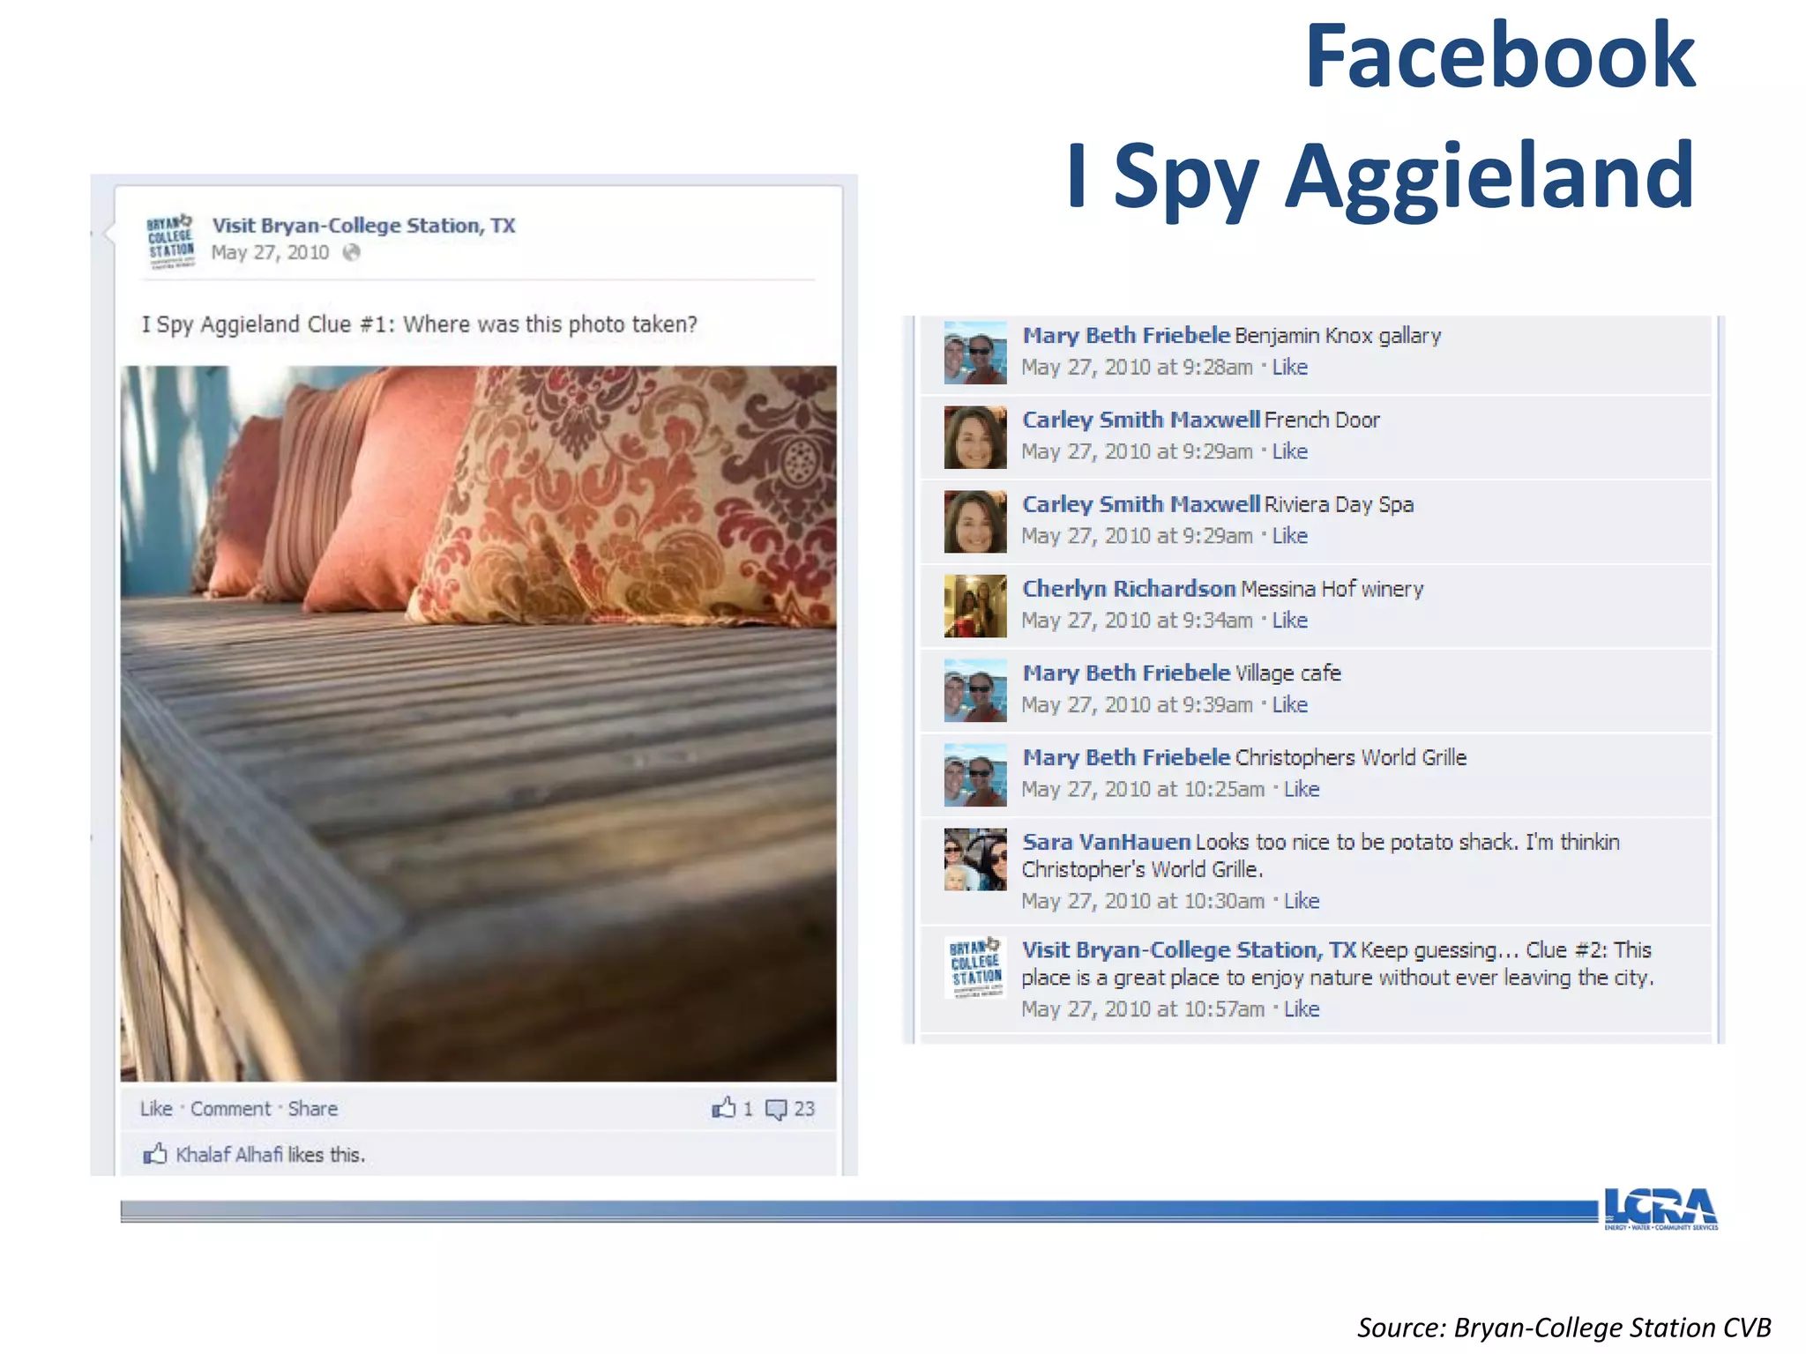Screen dimensions: 1806x1354
Task: Open Mary Beth Friebele's avatar on the Benjamin Knox comment
Action: tap(974, 353)
